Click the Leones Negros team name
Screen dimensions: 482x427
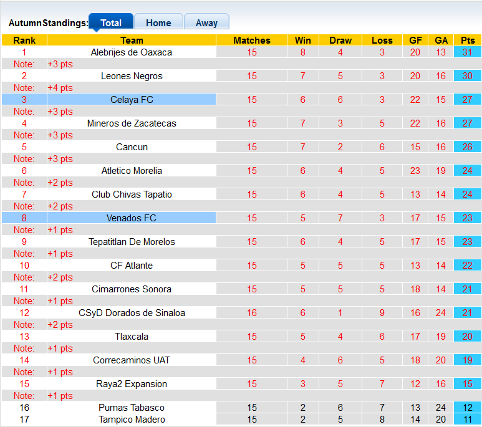132,76
